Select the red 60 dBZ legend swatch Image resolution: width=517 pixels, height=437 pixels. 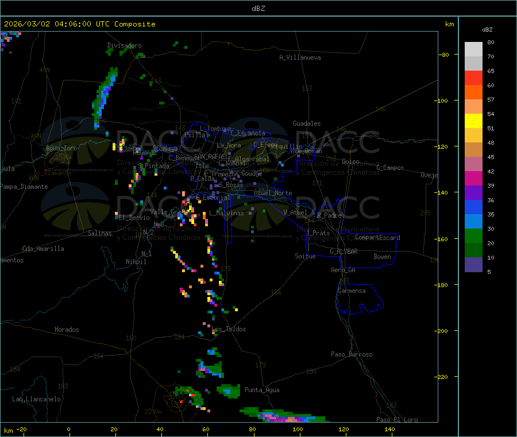[473, 78]
